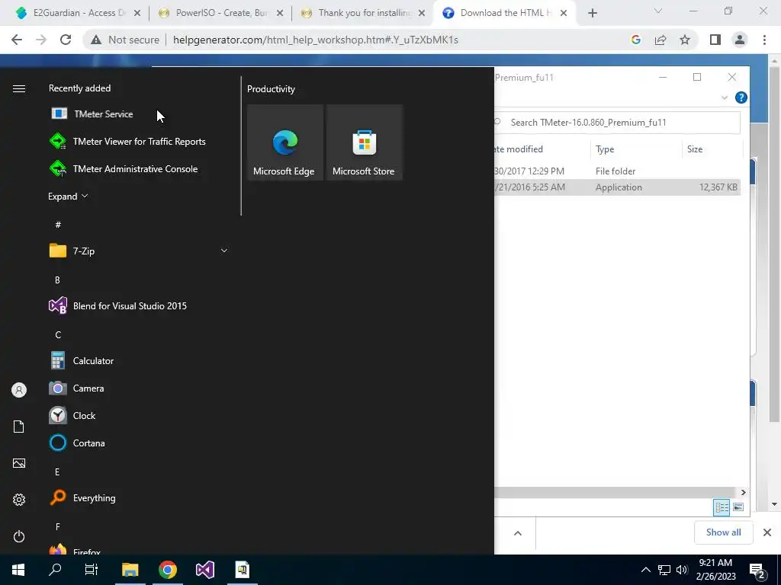781x585 pixels.
Task: Open TMeter Service from Recently added
Action: (103, 114)
